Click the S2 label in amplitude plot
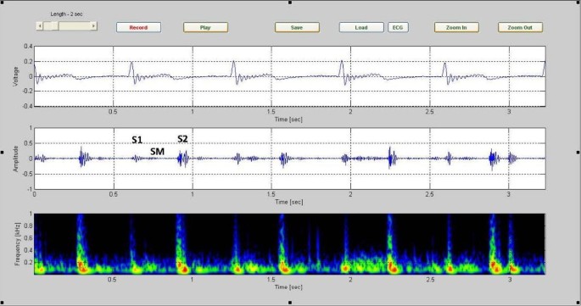This screenshot has width=581, height=306. pyautogui.click(x=182, y=139)
